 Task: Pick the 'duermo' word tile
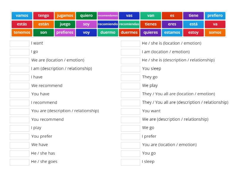(108, 33)
